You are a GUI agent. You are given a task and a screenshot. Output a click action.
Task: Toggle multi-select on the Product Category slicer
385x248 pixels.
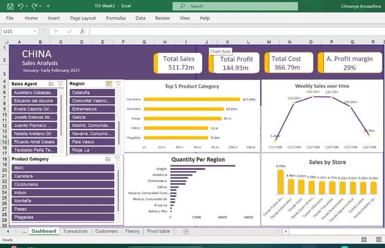[108, 159]
